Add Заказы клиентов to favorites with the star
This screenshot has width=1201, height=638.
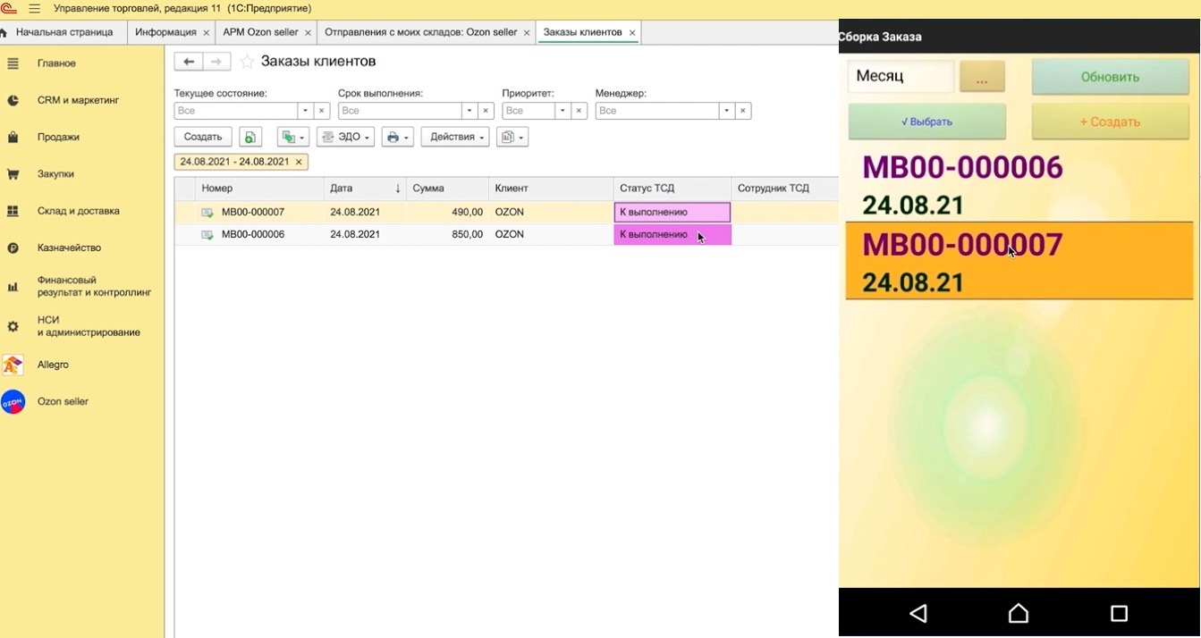click(247, 62)
